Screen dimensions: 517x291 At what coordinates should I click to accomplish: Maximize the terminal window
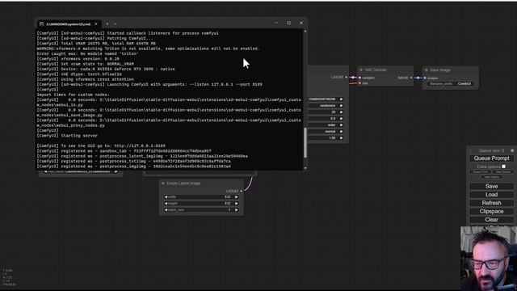pos(289,23)
